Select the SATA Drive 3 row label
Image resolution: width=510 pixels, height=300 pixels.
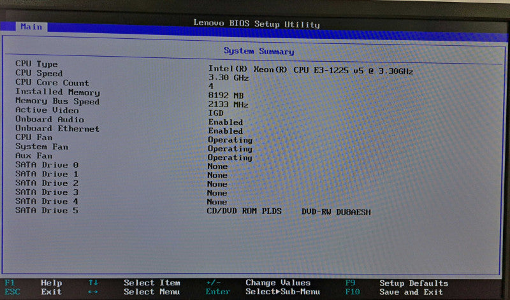click(47, 192)
